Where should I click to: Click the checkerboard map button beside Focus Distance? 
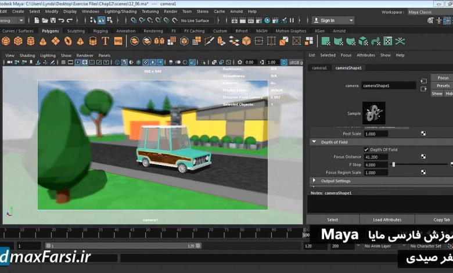pos(423,156)
